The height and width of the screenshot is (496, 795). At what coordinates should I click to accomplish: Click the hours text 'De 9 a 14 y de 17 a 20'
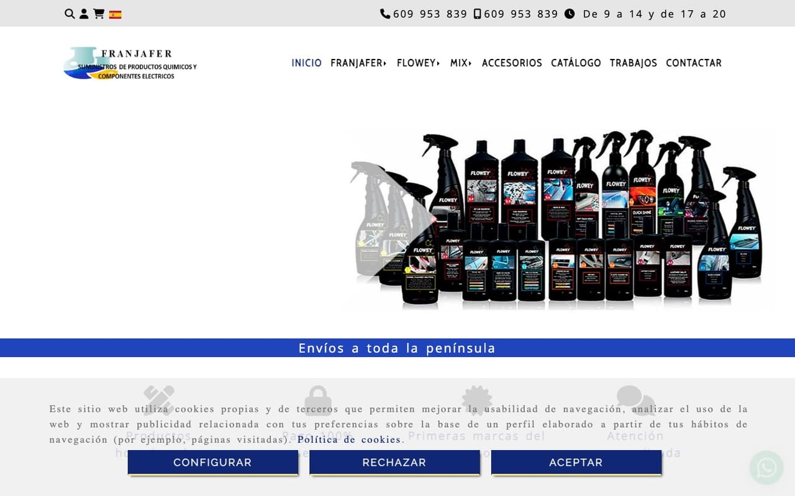tap(654, 14)
